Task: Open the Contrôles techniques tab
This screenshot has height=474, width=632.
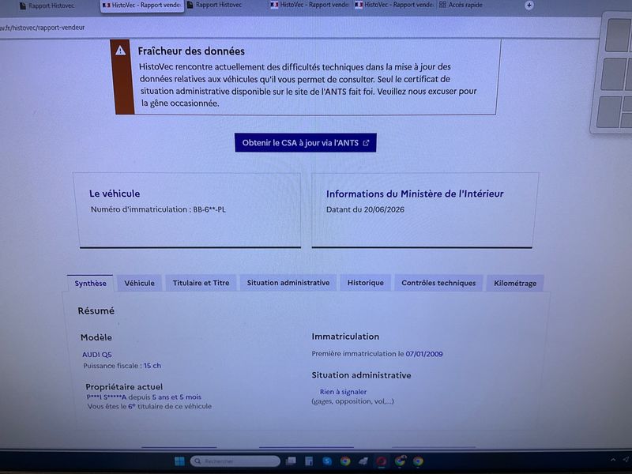Action: coord(438,283)
